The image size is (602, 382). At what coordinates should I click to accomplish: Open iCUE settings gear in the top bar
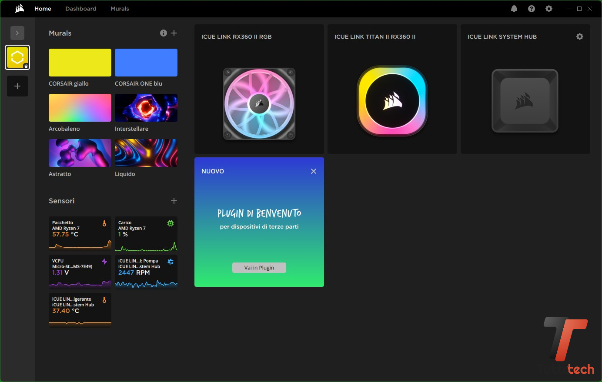549,9
